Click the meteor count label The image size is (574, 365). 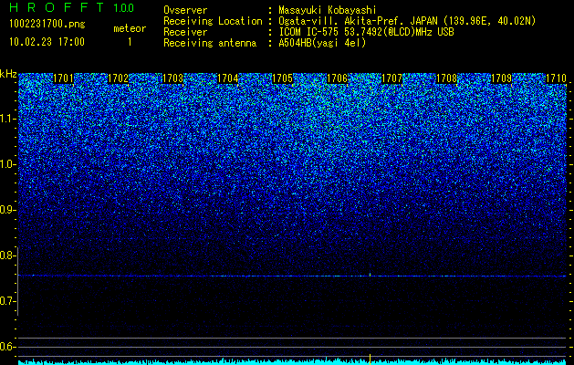(130, 28)
